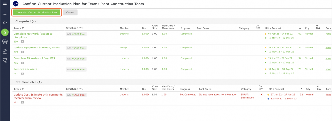Click task ID 411
This screenshot has height=121, width=332.
16,103
